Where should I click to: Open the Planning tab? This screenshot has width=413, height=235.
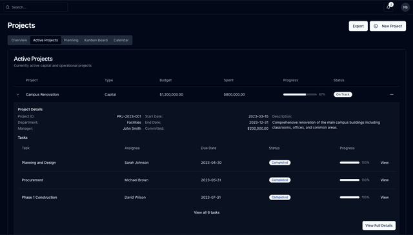(x=71, y=40)
